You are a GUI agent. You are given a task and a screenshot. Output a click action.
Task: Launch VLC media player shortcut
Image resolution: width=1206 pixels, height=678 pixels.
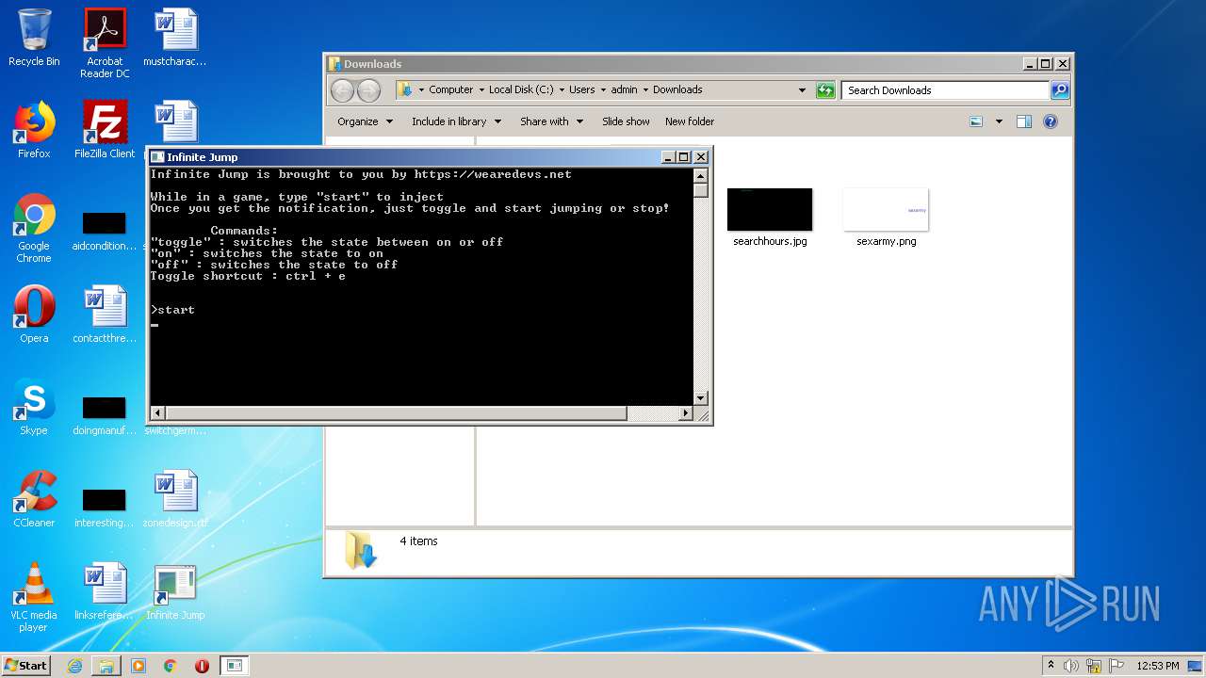click(34, 597)
